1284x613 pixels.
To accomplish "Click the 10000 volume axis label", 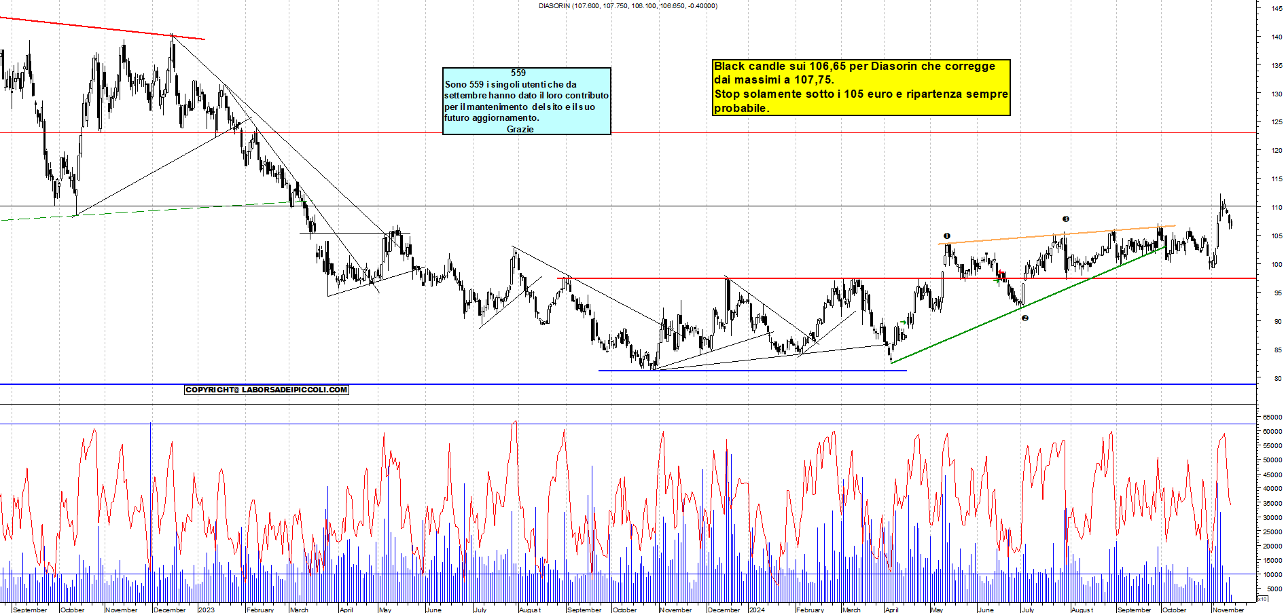I will pos(1272,575).
